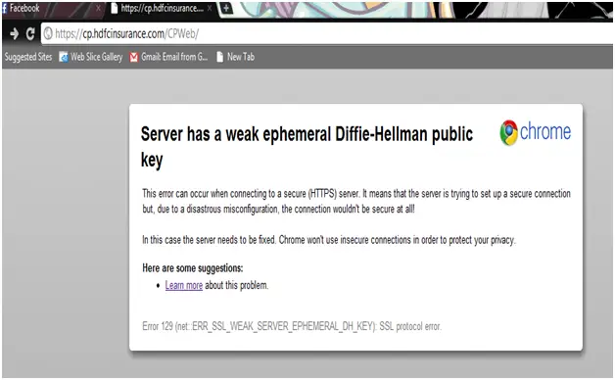Open Gmail: Email from G... bookmark

pos(168,57)
